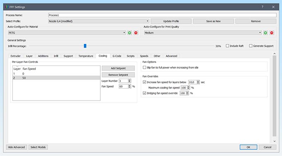Enable the Generate Support checkbox

point(250,46)
